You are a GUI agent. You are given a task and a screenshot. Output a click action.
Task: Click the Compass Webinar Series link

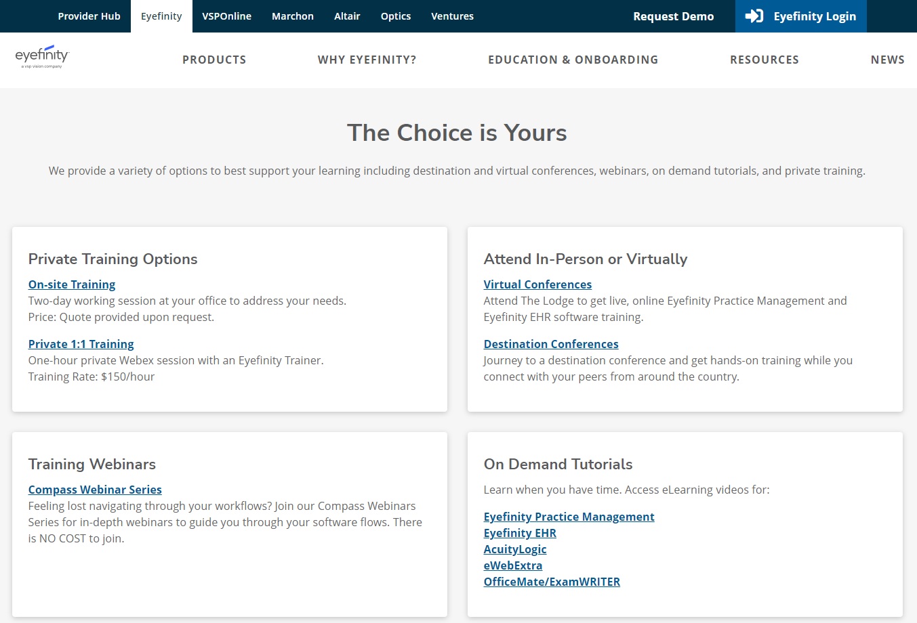pyautogui.click(x=95, y=490)
